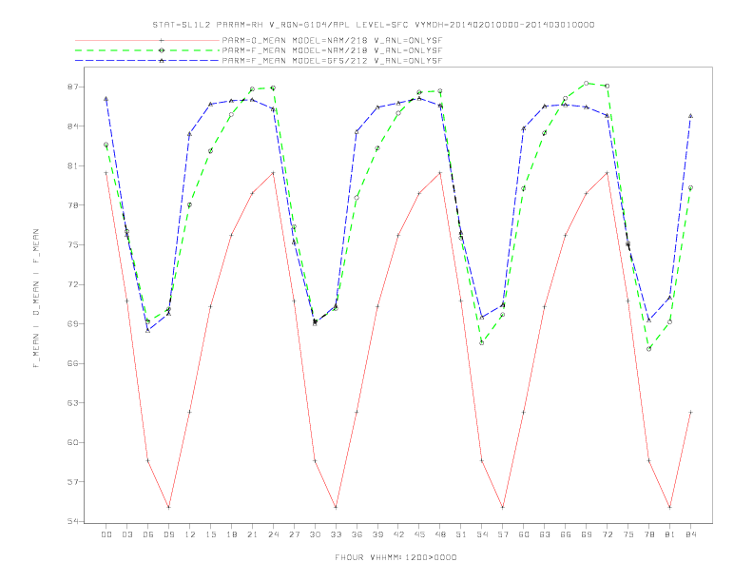Viewport: 753px width, 582px height.
Task: Click the green circle data point at hour 78
Action: 648,349
